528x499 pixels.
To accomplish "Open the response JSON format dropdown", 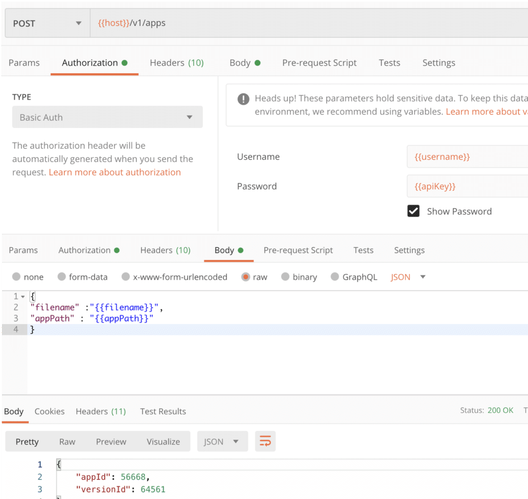I will click(x=222, y=441).
